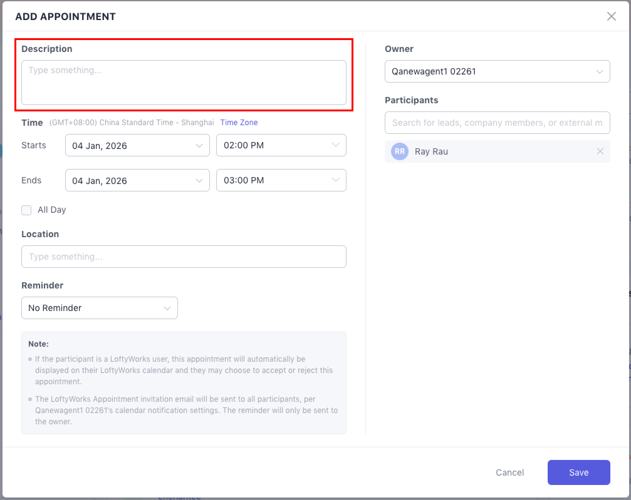Click the Save button
This screenshot has width=631, height=500.
pos(578,472)
